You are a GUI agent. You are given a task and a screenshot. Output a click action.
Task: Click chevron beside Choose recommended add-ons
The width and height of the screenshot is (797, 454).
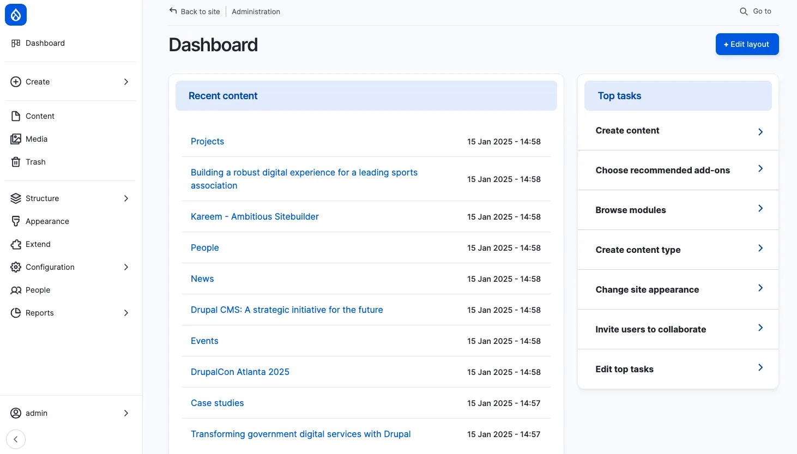760,168
